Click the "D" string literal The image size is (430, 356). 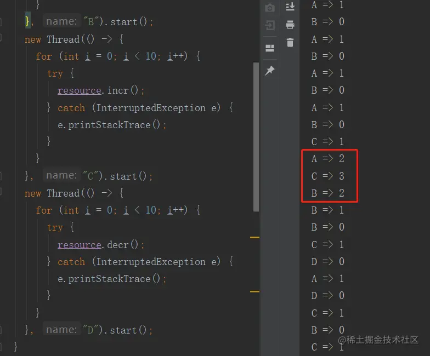click(90, 330)
